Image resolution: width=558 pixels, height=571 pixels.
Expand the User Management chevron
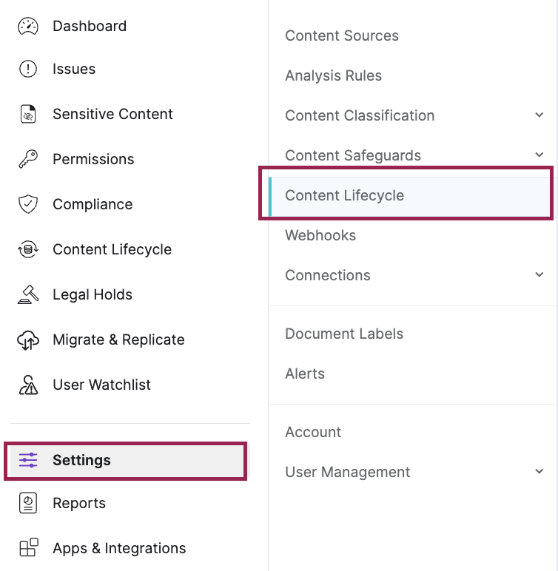point(539,471)
